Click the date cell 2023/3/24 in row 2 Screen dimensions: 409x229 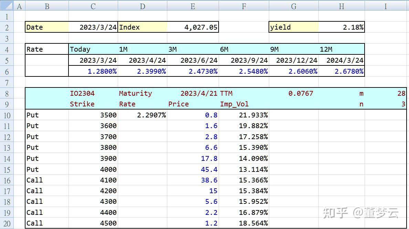[x=93, y=27]
